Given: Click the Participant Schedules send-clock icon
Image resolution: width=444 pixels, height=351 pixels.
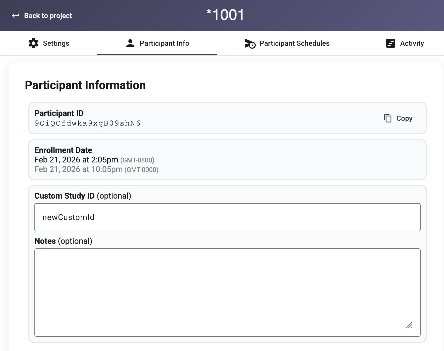Looking at the screenshot, I should pyautogui.click(x=250, y=43).
